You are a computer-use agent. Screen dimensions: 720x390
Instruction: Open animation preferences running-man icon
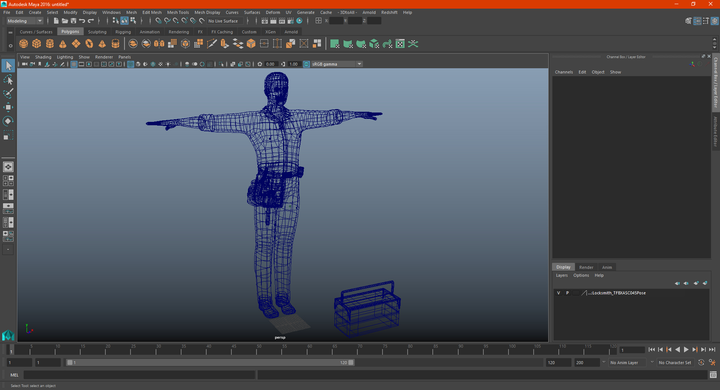[x=712, y=363]
